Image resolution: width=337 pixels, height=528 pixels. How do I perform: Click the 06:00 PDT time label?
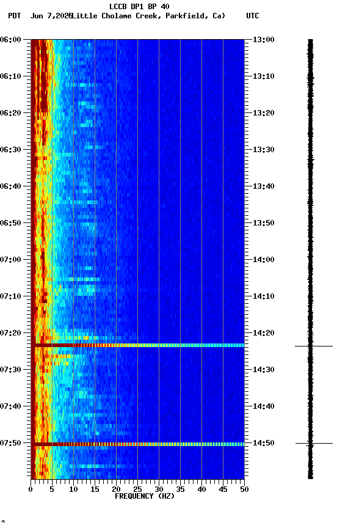point(10,40)
